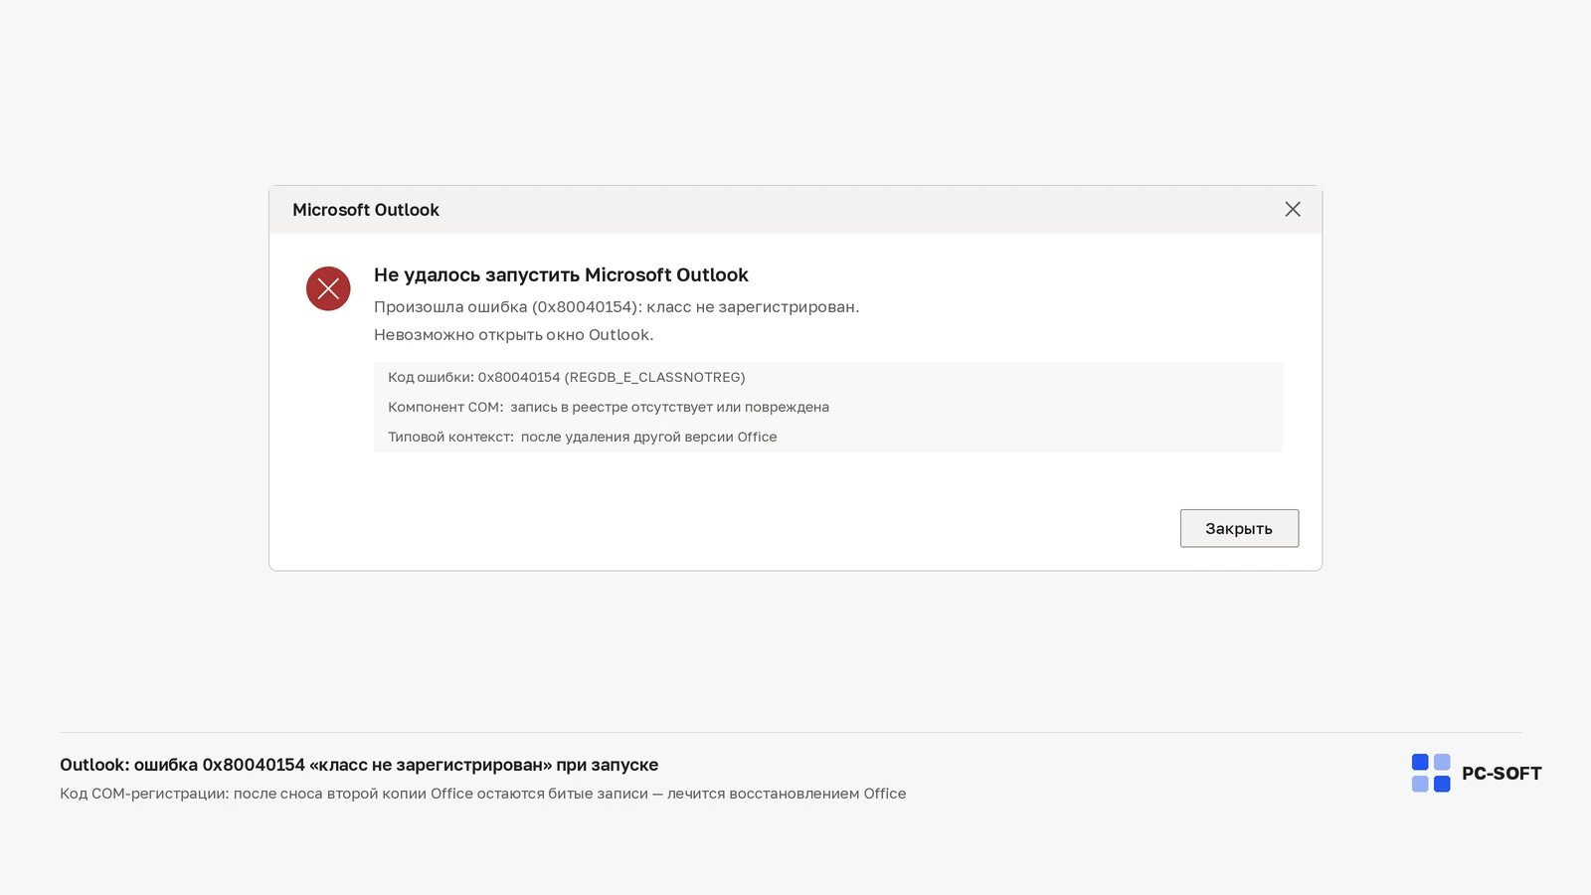
Task: Click line Произошла ошибка (0x80040154)
Action: point(617,306)
